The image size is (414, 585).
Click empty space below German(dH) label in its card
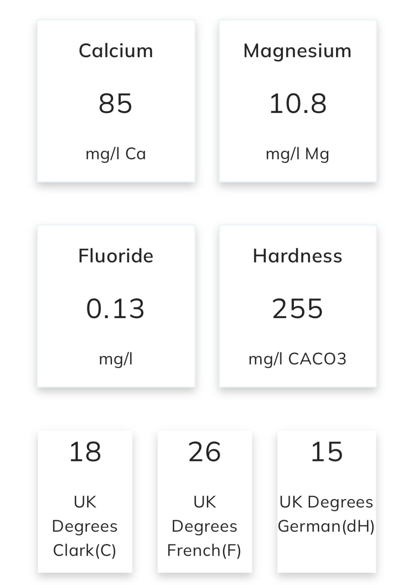pos(326,554)
